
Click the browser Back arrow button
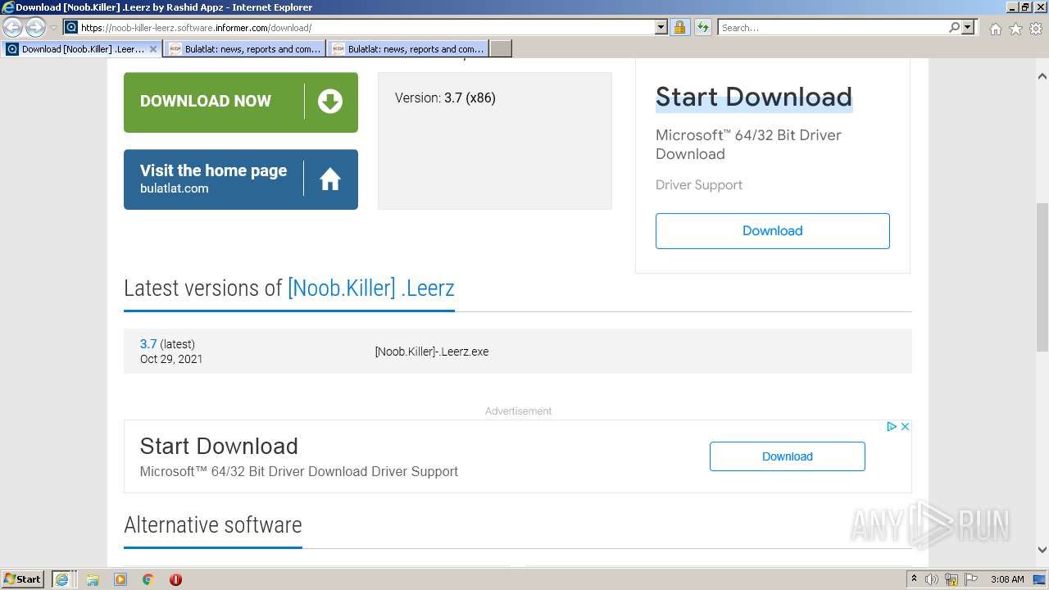point(13,28)
